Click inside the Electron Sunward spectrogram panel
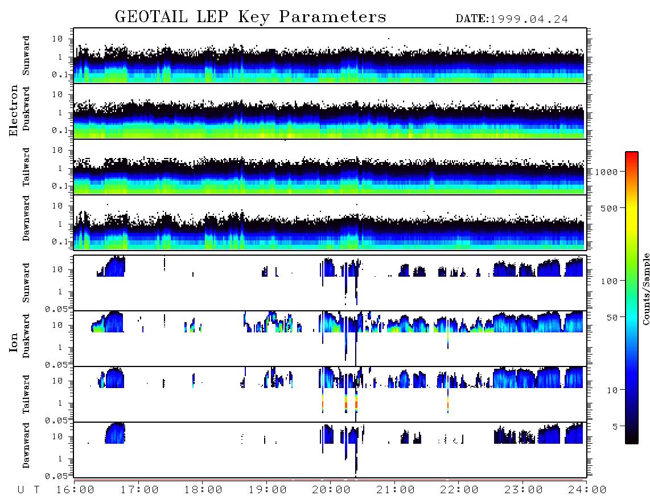Screen dimensions: 650x500 [330, 56]
